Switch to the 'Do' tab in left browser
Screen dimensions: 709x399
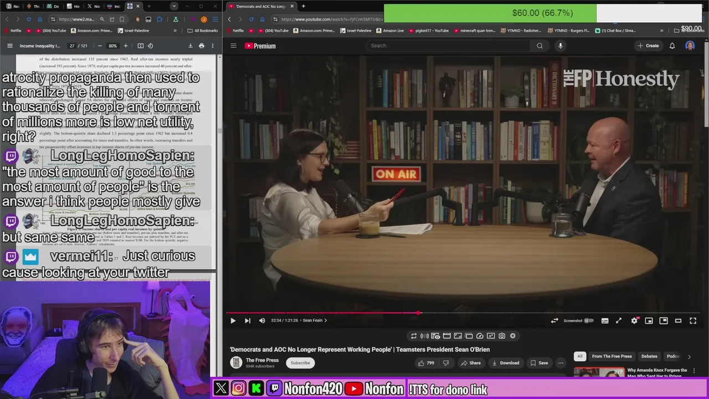click(53, 6)
